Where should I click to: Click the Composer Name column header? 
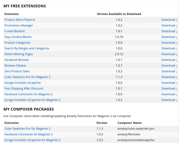click(x=129, y=123)
